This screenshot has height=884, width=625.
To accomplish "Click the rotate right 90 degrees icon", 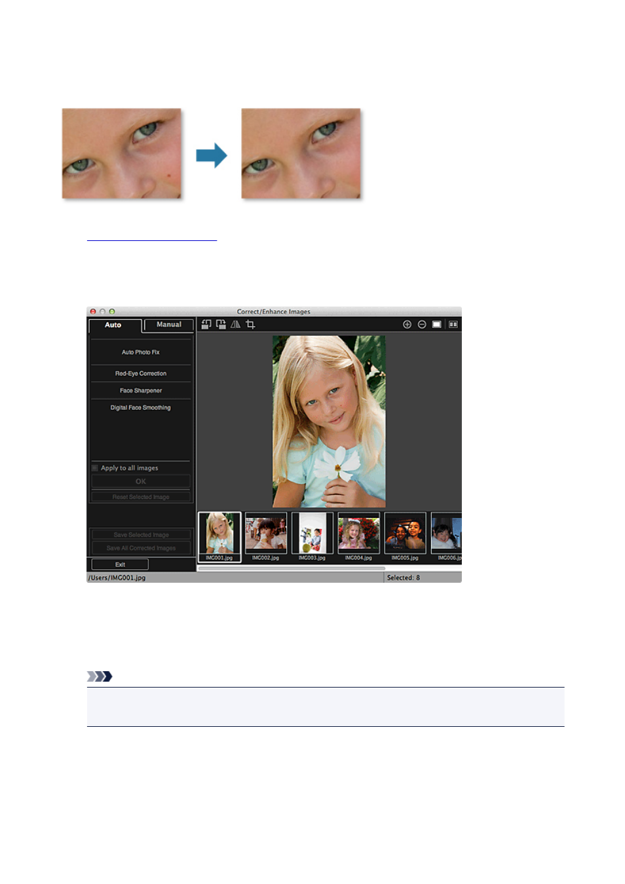I will pyautogui.click(x=221, y=325).
